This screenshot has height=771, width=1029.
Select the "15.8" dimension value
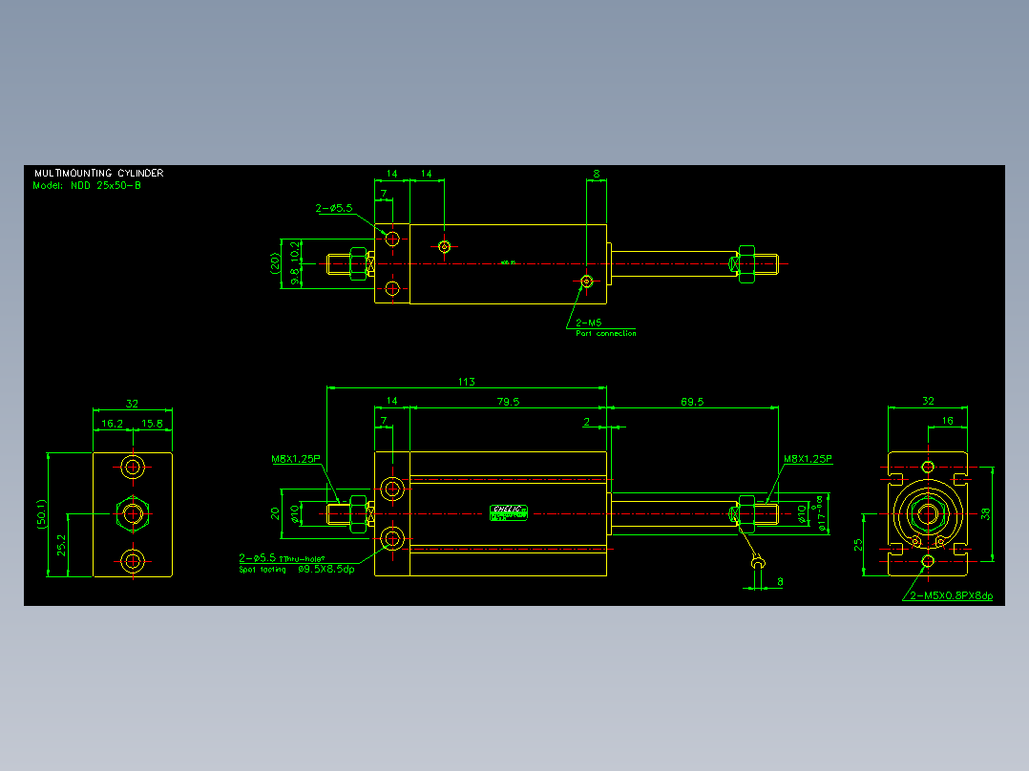click(x=153, y=424)
